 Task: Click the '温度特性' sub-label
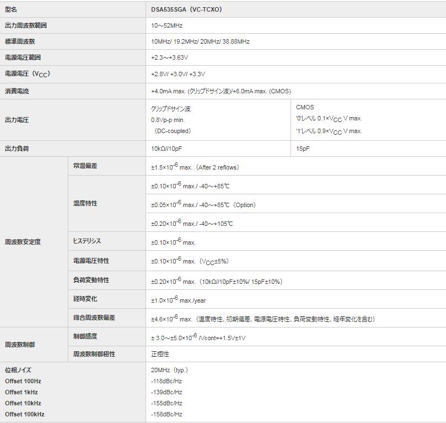pyautogui.click(x=85, y=203)
